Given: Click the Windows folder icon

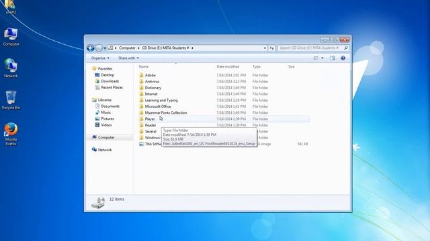Looking at the screenshot, I should (x=141, y=138).
